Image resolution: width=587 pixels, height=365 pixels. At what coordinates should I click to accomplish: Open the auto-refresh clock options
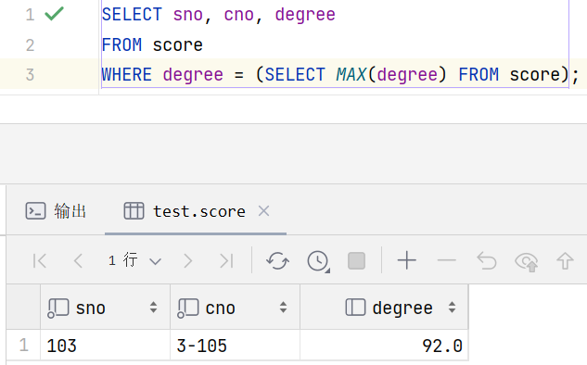[318, 260]
